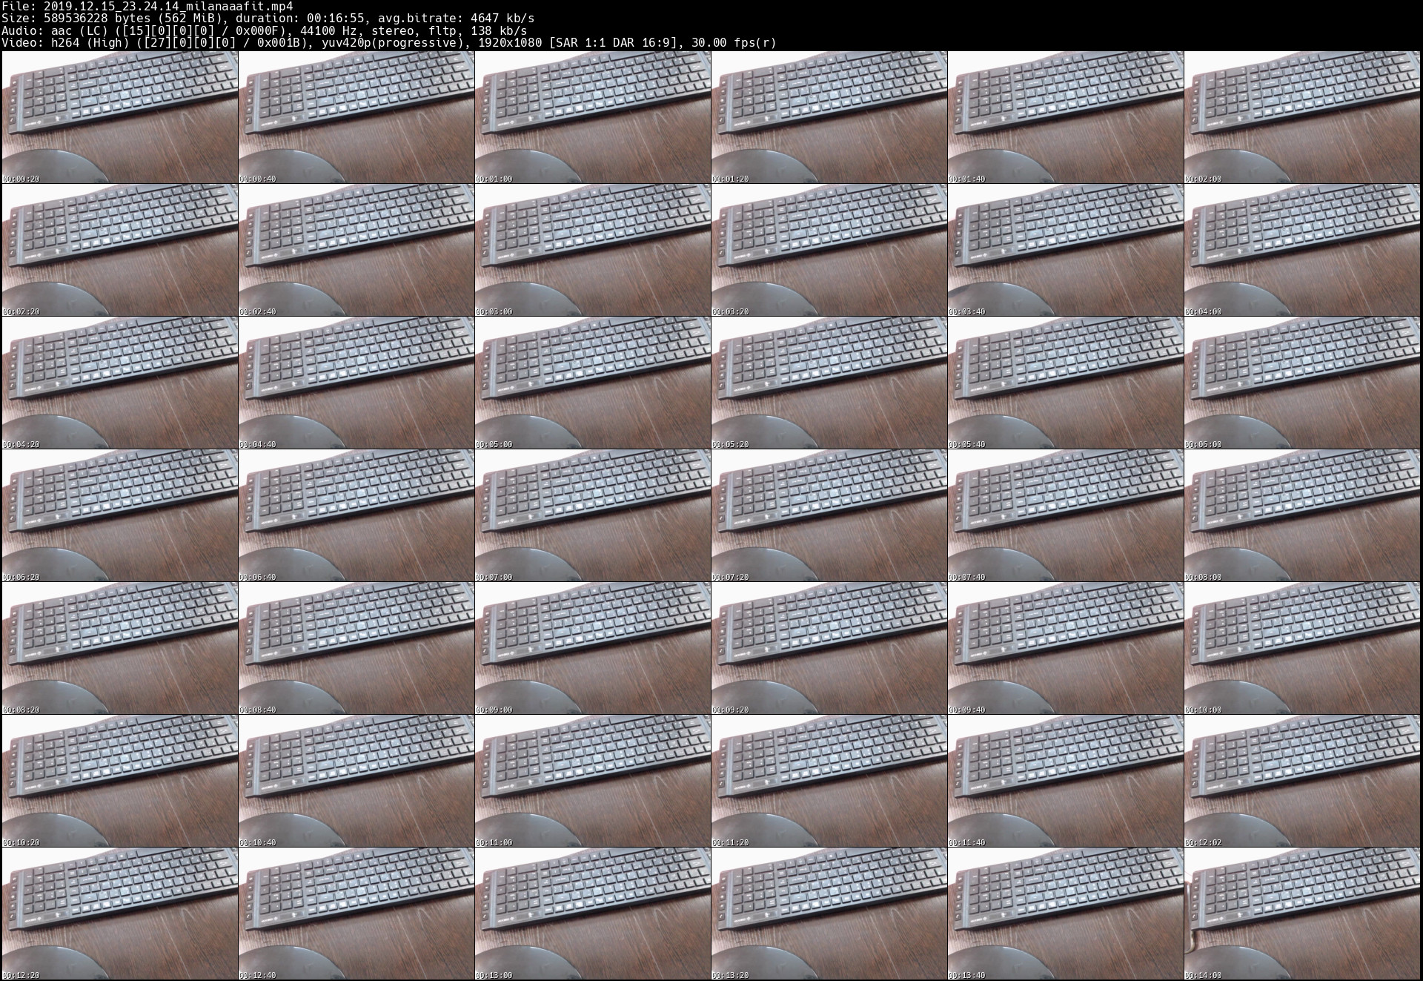Open the frame at timestamp 00:12:40
Screen dimensions: 1423x981
[x=356, y=914]
